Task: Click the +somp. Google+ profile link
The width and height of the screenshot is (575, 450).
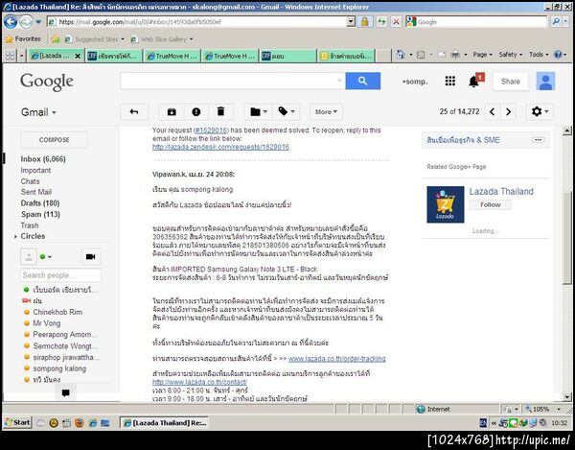Action: (415, 82)
